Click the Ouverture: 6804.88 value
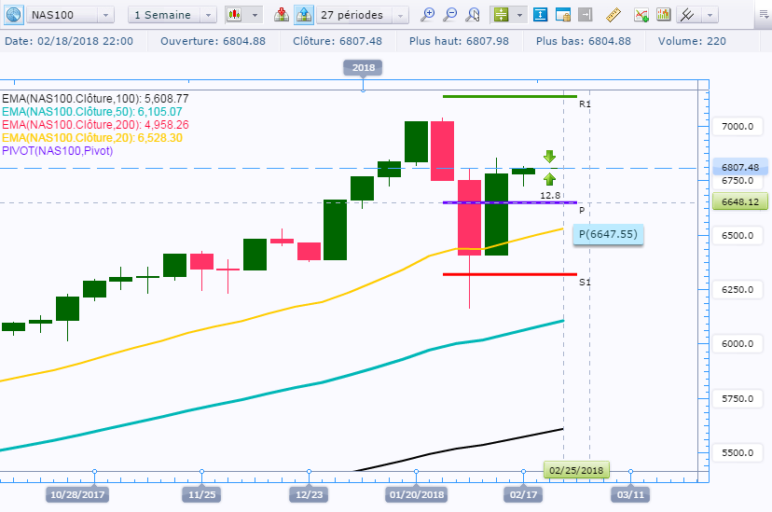Image resolution: width=772 pixels, height=512 pixels. [x=213, y=41]
